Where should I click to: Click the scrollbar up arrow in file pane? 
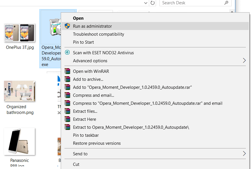(x=232, y=11)
